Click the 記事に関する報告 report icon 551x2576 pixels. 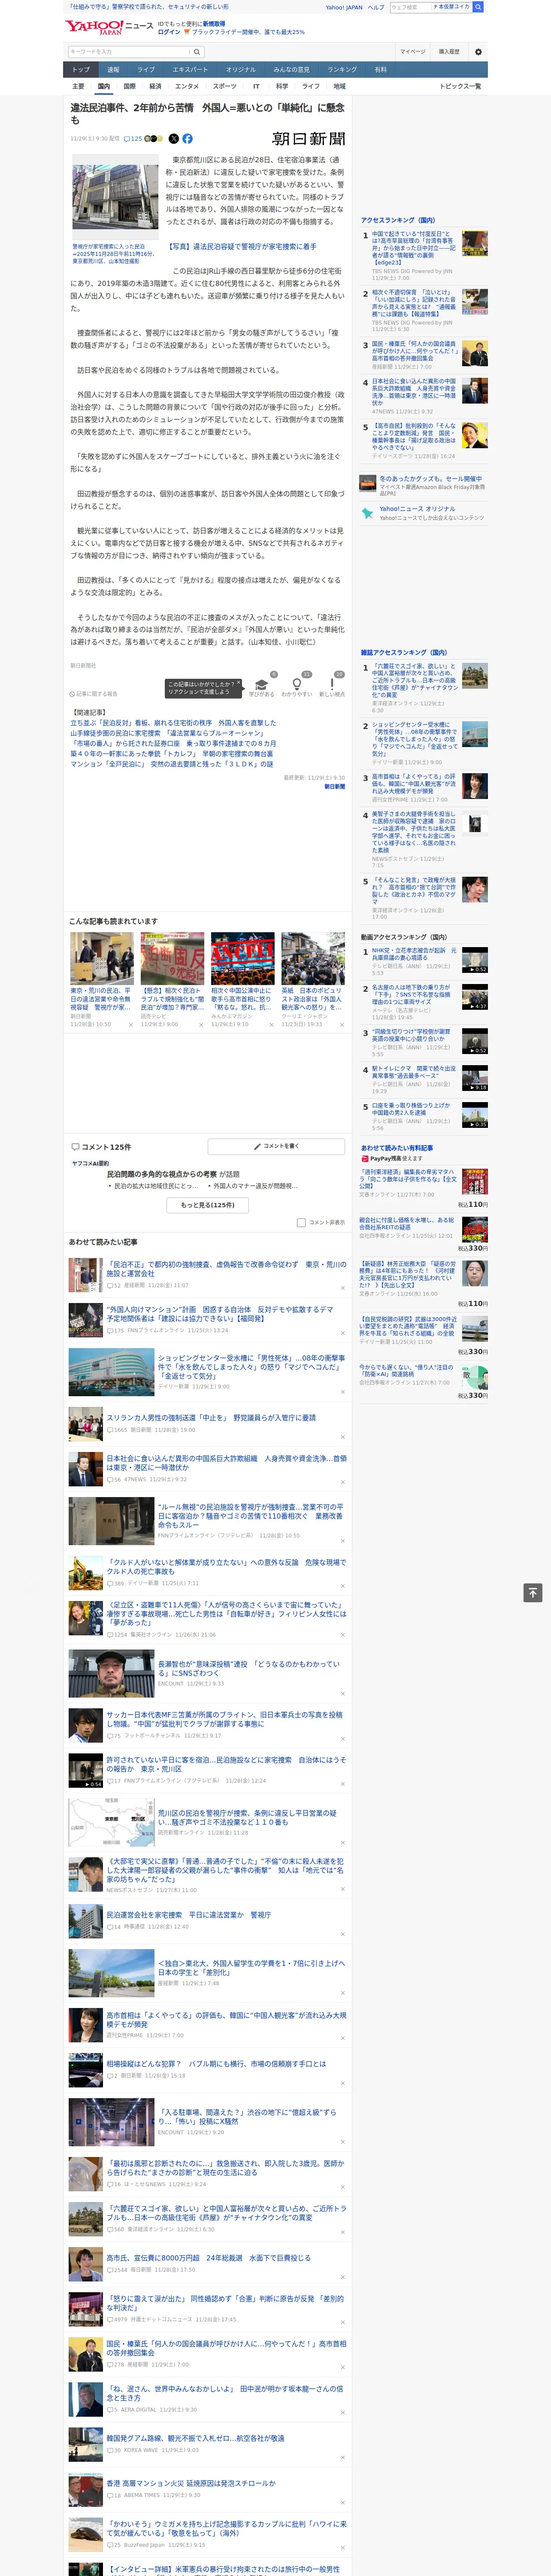(73, 693)
